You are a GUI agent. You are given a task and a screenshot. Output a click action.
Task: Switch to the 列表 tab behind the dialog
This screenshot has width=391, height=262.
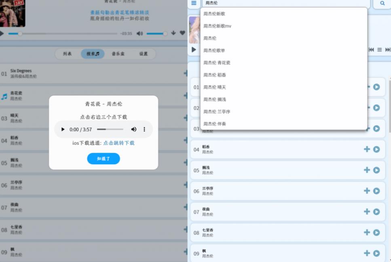click(x=68, y=54)
